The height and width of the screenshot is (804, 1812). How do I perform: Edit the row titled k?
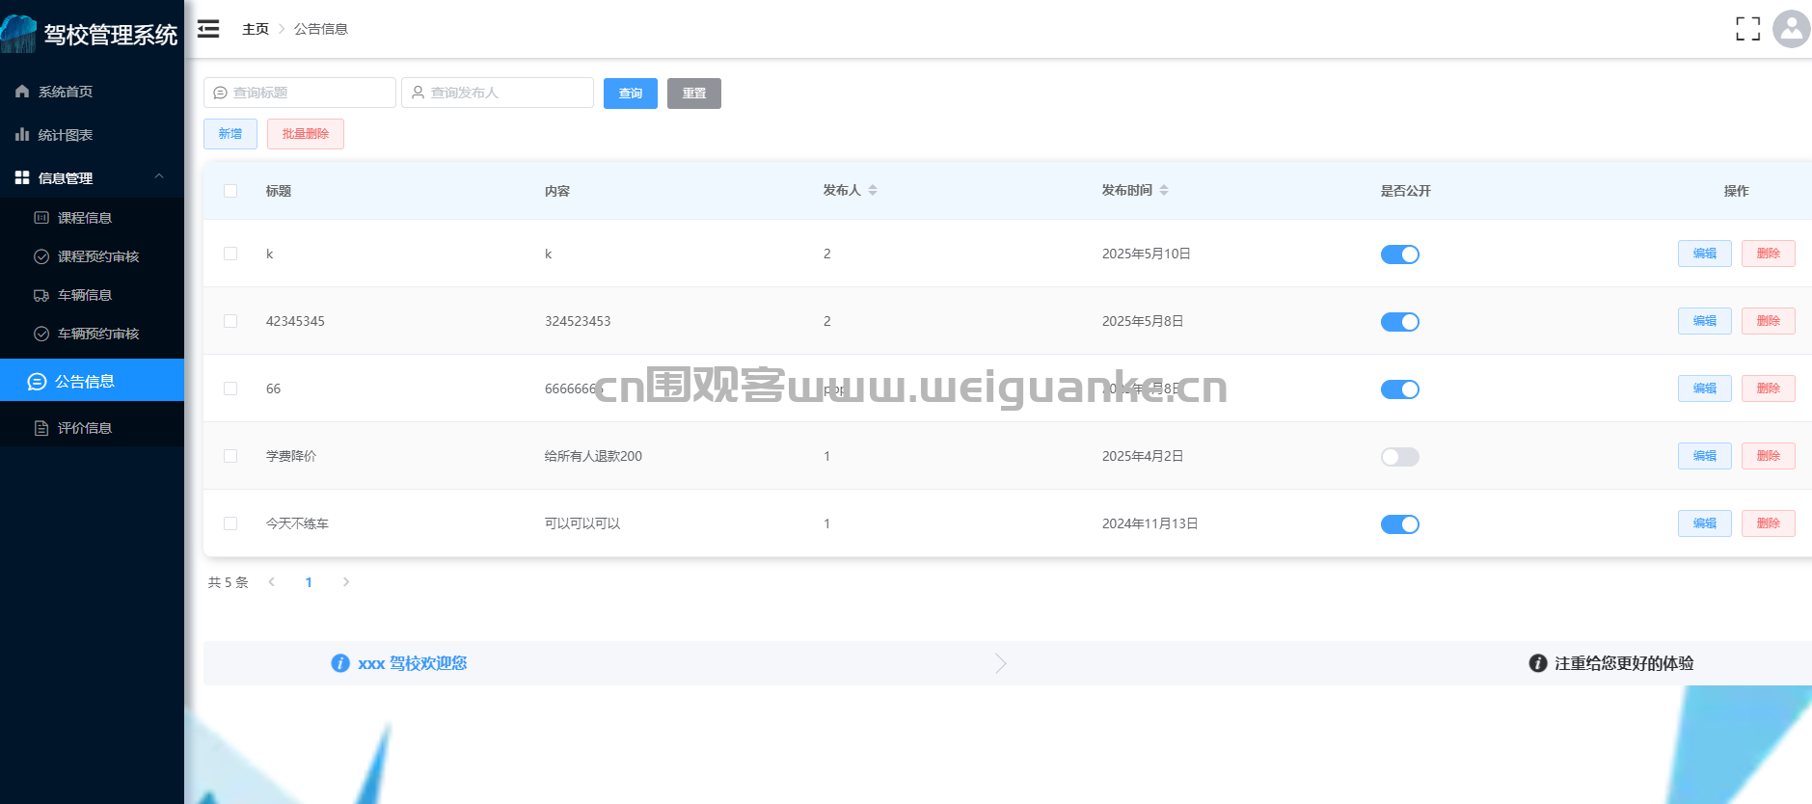click(x=1705, y=254)
